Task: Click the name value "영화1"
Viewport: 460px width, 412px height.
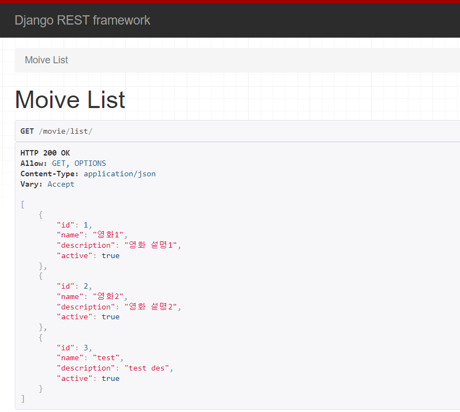Action: (108, 235)
